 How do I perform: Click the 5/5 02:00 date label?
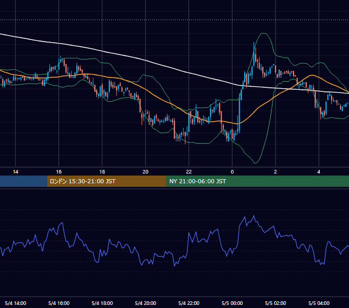click(275, 303)
